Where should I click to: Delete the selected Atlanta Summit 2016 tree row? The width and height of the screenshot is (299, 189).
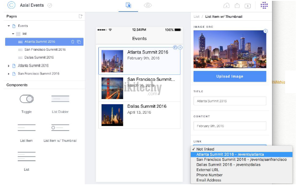[x=73, y=42]
